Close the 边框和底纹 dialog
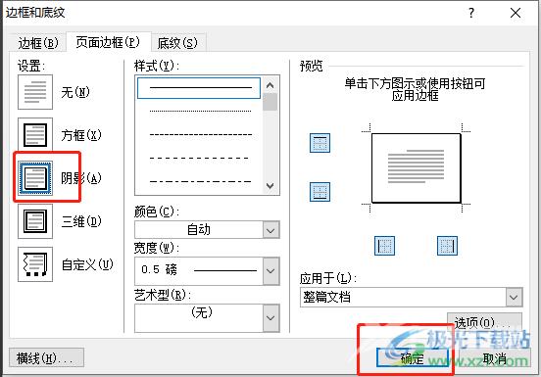This screenshot has width=541, height=377. [516, 13]
